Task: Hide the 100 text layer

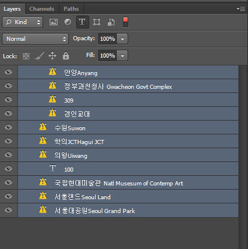Action: [x=8, y=169]
